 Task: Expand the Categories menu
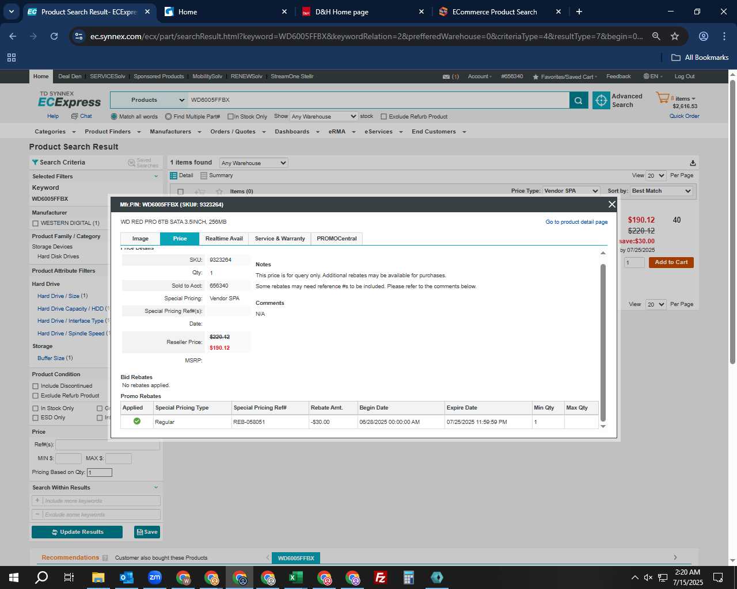point(55,132)
